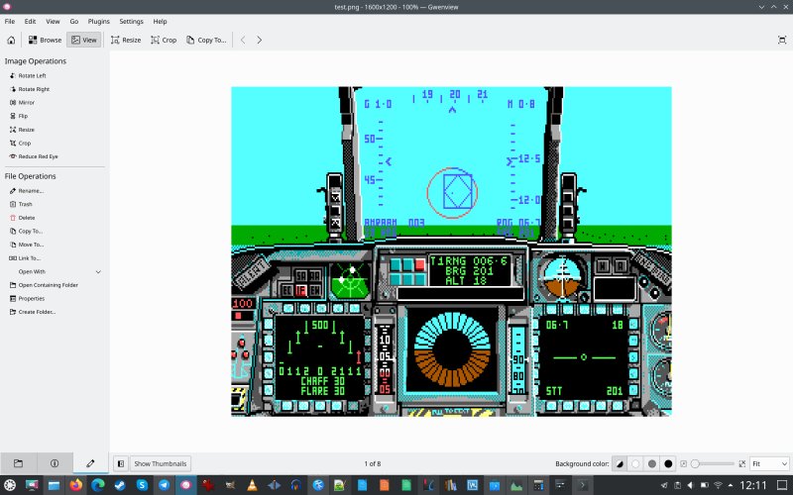Viewport: 793px width, 495px height.
Task: Switch to Browse mode in the toolbar
Action: pos(45,40)
